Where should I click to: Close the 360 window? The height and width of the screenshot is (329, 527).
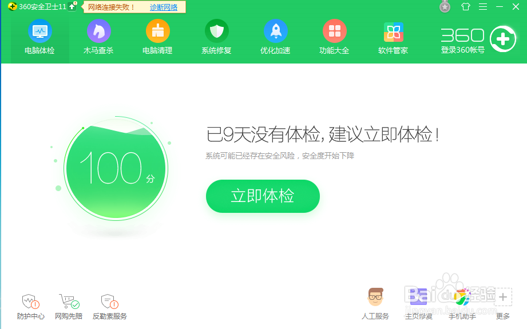pos(516,7)
